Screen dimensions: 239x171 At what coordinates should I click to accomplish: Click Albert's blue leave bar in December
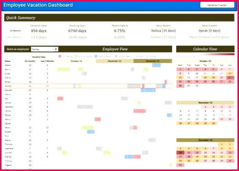[x=156, y=65]
